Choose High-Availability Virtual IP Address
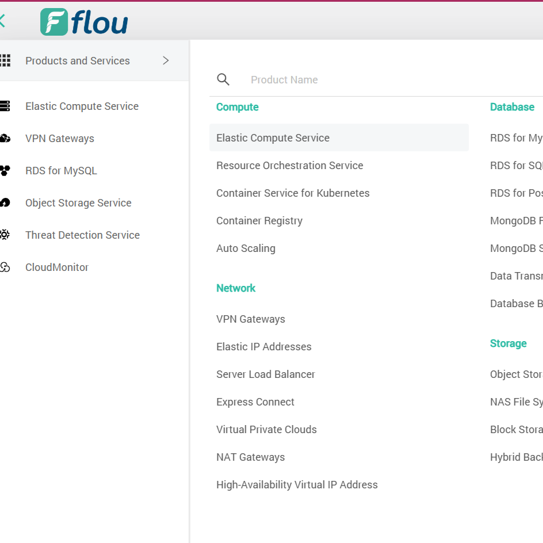The width and height of the screenshot is (543, 543). click(x=297, y=485)
